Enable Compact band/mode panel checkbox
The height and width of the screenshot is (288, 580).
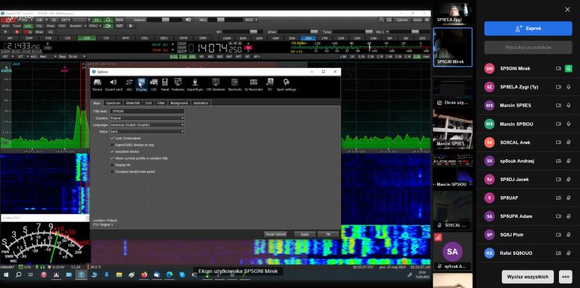click(x=112, y=171)
